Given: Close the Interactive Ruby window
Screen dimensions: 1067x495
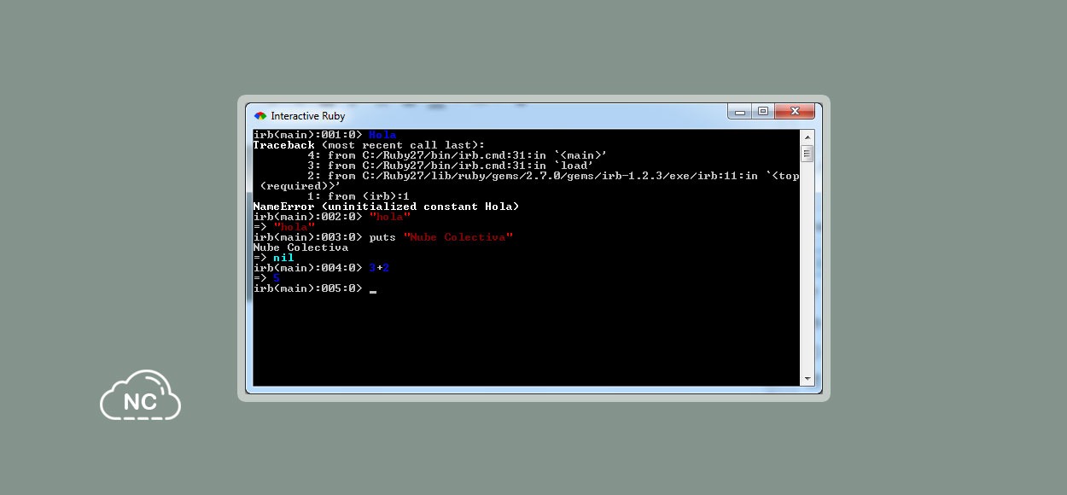Looking at the screenshot, I should tap(795, 112).
